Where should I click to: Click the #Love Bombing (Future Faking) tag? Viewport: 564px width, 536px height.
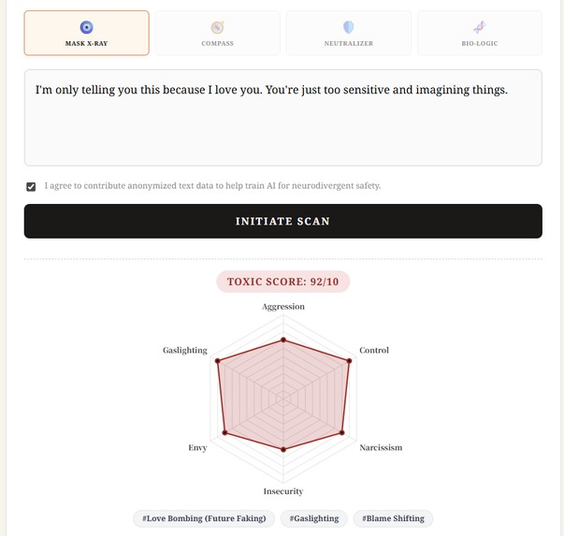click(x=204, y=518)
